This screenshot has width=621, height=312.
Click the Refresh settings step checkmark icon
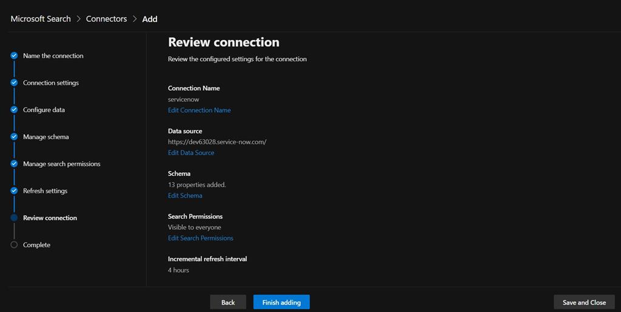point(14,191)
